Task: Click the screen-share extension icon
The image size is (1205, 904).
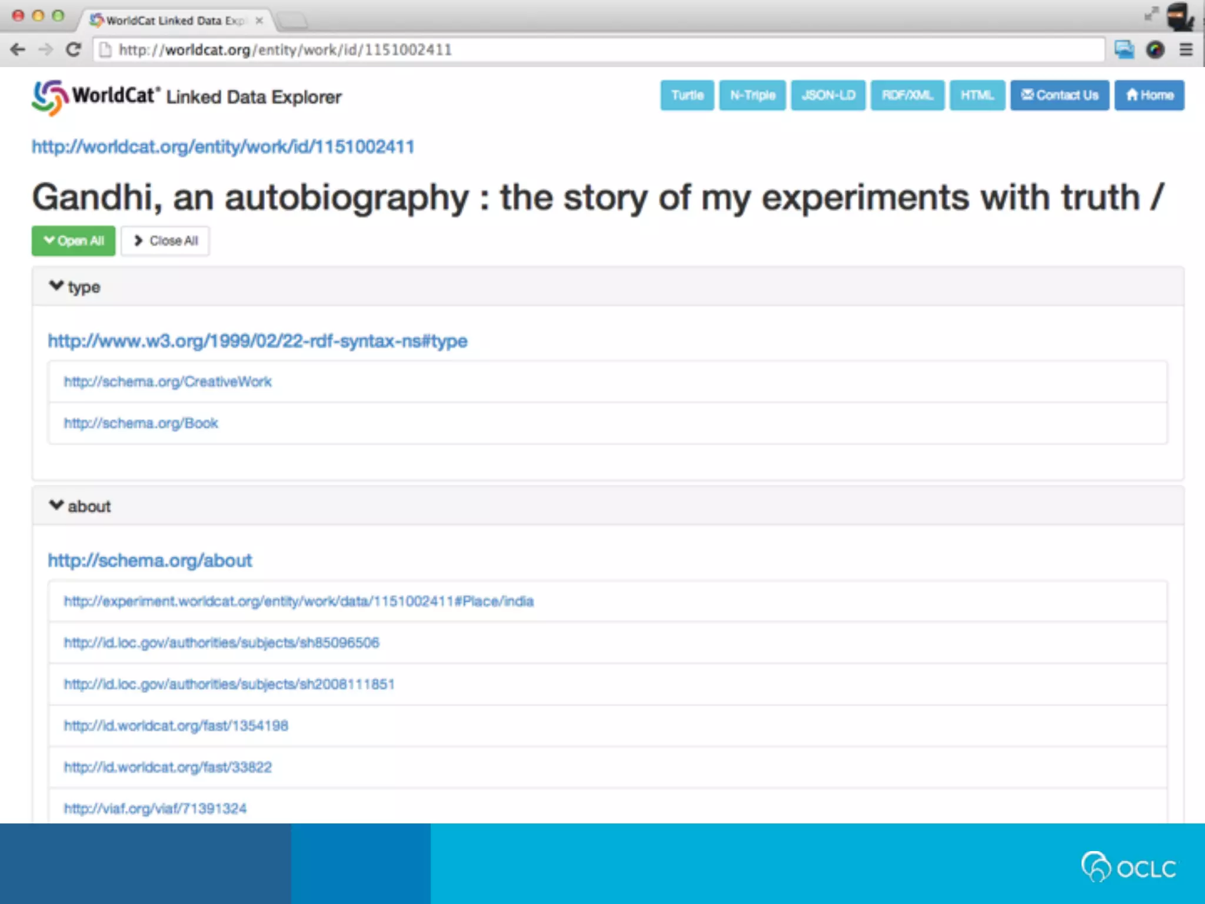Action: [x=1124, y=49]
